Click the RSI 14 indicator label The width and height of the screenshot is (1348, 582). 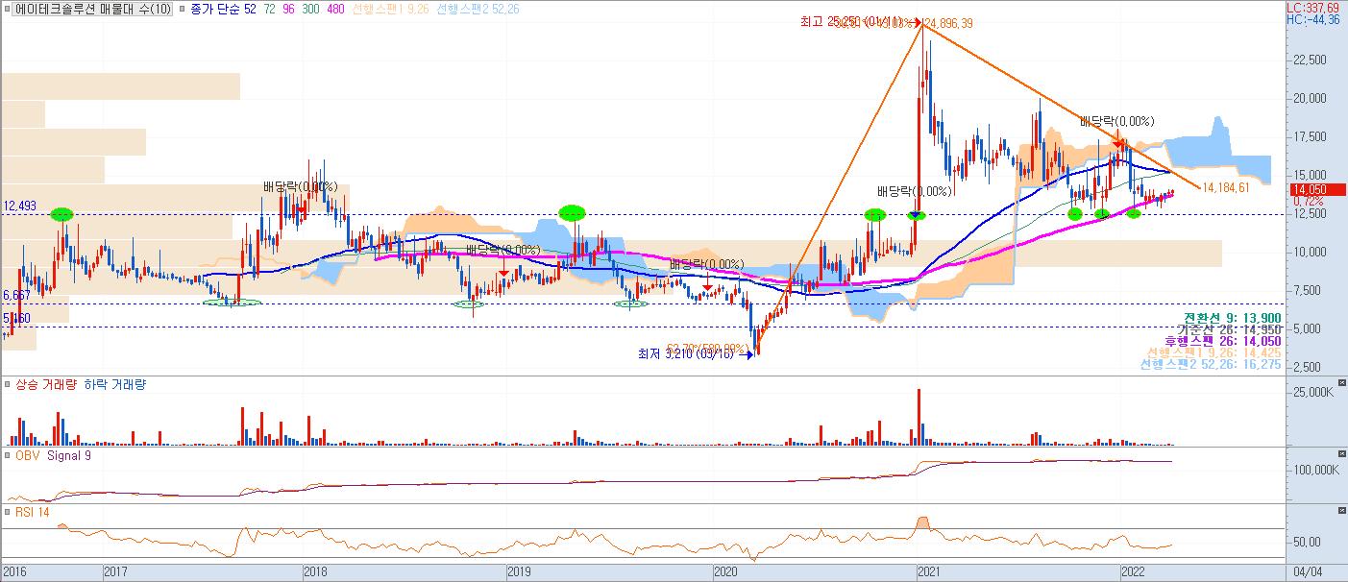coord(32,512)
